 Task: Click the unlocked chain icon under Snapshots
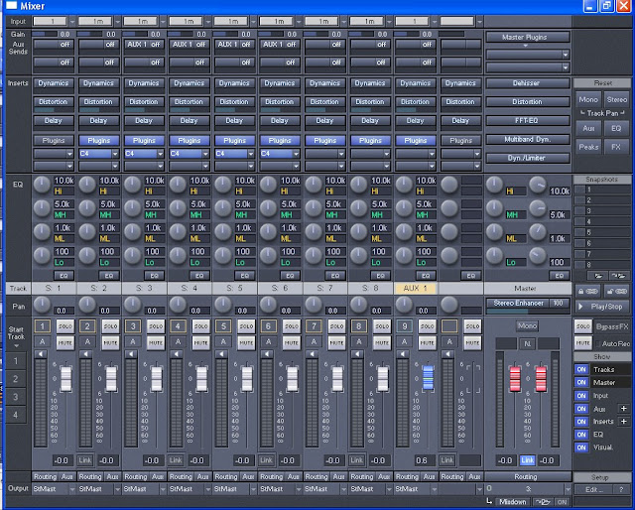point(618,291)
